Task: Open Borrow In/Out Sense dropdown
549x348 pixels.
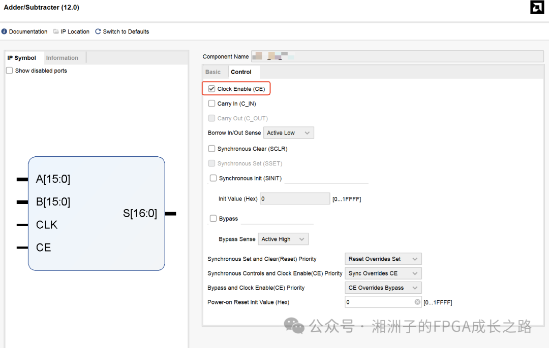Action: pos(289,133)
